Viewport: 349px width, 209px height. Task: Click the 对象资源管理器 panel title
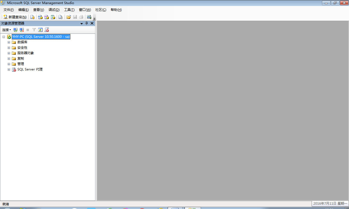(x=13, y=23)
